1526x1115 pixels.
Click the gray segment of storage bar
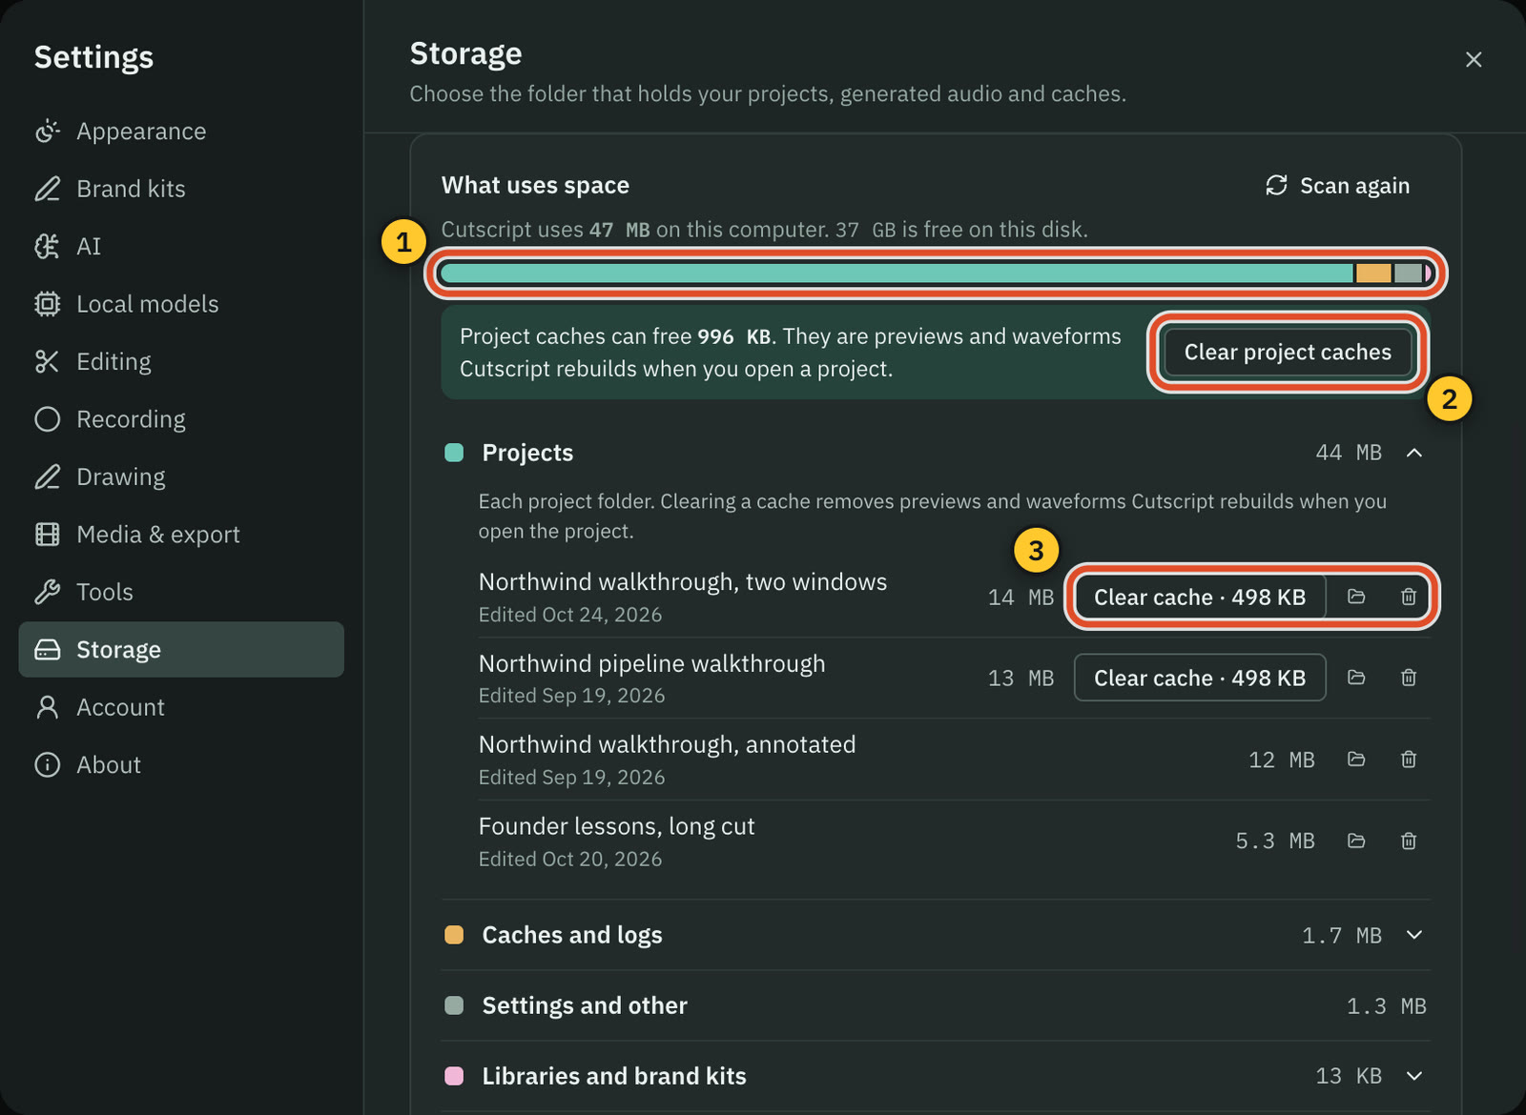(x=1408, y=274)
